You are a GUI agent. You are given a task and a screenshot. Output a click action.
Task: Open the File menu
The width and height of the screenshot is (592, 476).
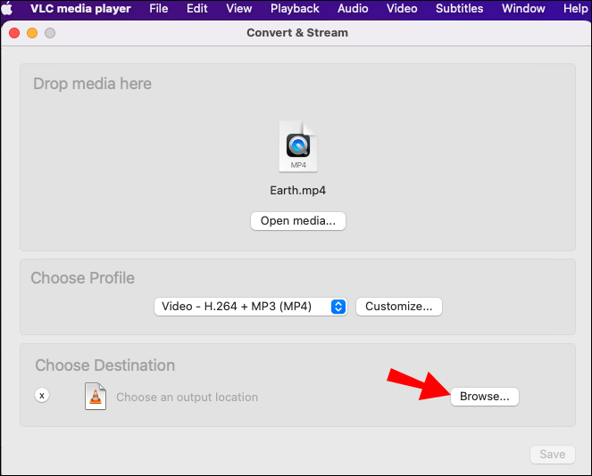click(159, 8)
